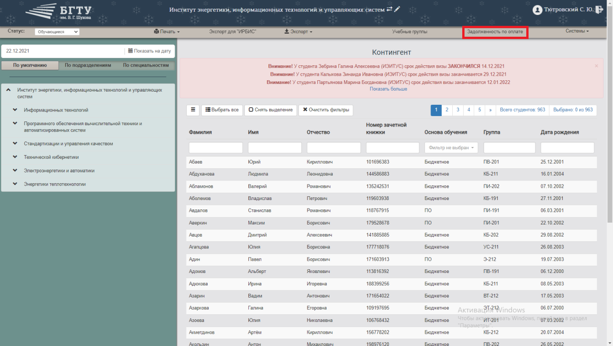The width and height of the screenshot is (613, 346).
Task: Click the Снять выделение button
Action: coord(271,110)
